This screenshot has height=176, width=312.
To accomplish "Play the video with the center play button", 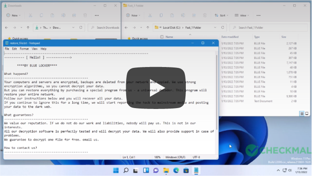I will (156, 88).
